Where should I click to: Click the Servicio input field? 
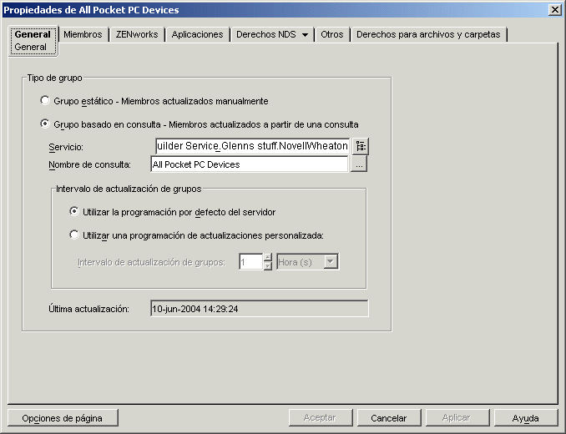point(253,146)
